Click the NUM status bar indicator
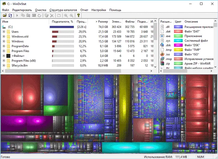The width and height of the screenshot is (218, 159). (200, 157)
